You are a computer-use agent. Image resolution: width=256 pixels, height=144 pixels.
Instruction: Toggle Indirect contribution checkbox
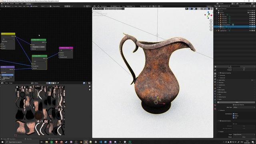tap(234, 116)
